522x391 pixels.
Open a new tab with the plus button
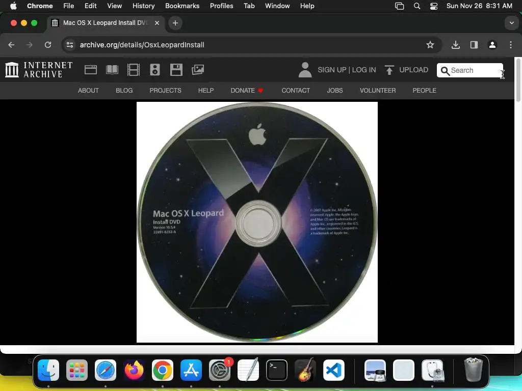pos(175,23)
